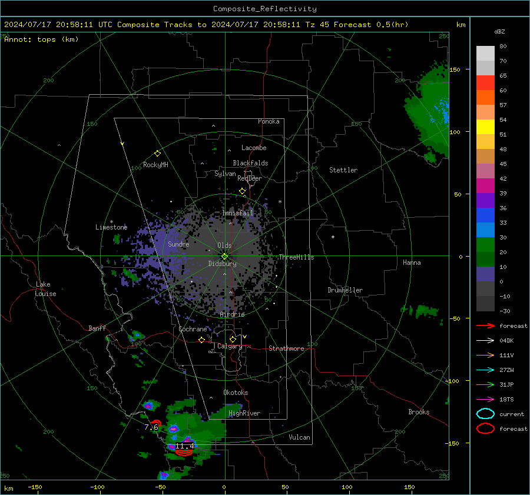Click the Didsbury city label

click(x=222, y=264)
